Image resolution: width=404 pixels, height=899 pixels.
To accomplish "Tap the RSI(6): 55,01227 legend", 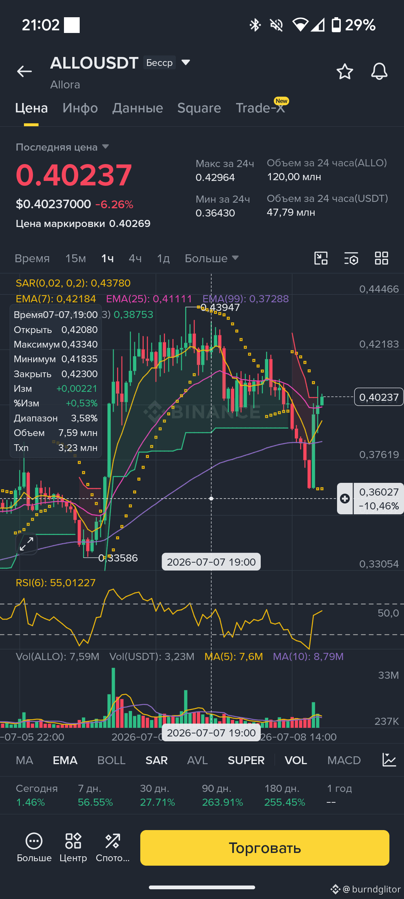I will pyautogui.click(x=56, y=582).
